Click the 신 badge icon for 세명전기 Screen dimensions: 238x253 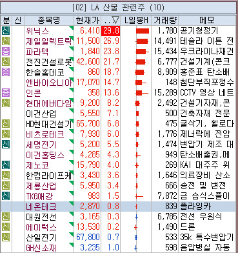click(x=6, y=144)
